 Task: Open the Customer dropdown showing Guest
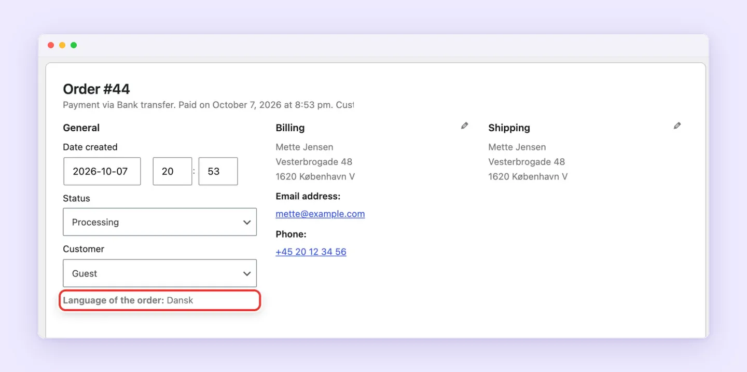coord(160,273)
